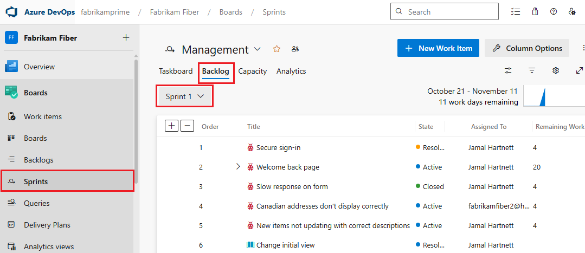The height and width of the screenshot is (253, 585).
Task: Sort by the Order column header
Action: pos(210,127)
